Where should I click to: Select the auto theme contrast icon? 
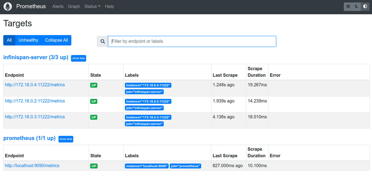point(365,6)
